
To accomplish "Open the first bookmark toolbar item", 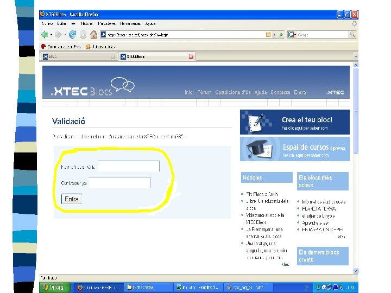I will (x=61, y=47).
